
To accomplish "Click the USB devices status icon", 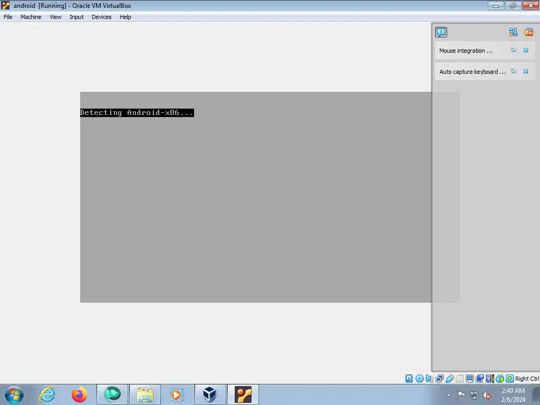I will [449, 379].
